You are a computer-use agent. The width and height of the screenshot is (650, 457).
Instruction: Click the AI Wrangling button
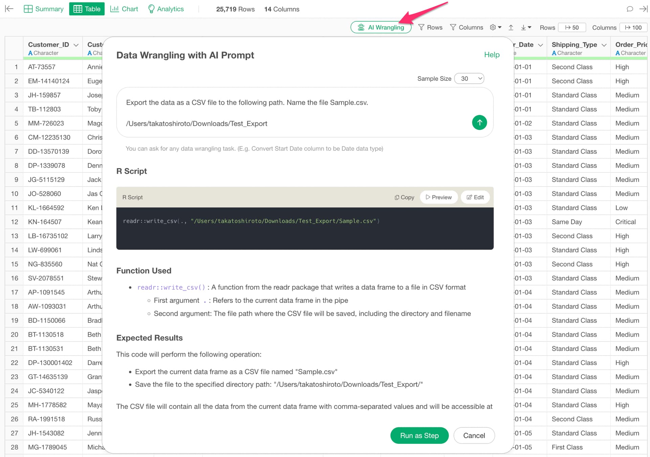381,27
